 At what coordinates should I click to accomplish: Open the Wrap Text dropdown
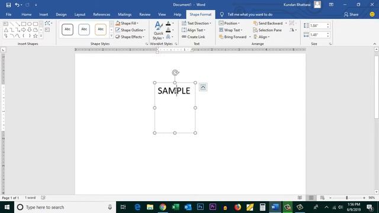pyautogui.click(x=230, y=30)
